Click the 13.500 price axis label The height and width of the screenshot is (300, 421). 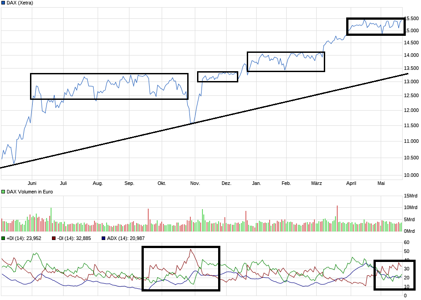411,68
